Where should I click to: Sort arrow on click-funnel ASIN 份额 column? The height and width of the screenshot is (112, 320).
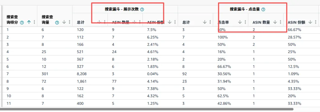pyautogui.click(x=310, y=22)
